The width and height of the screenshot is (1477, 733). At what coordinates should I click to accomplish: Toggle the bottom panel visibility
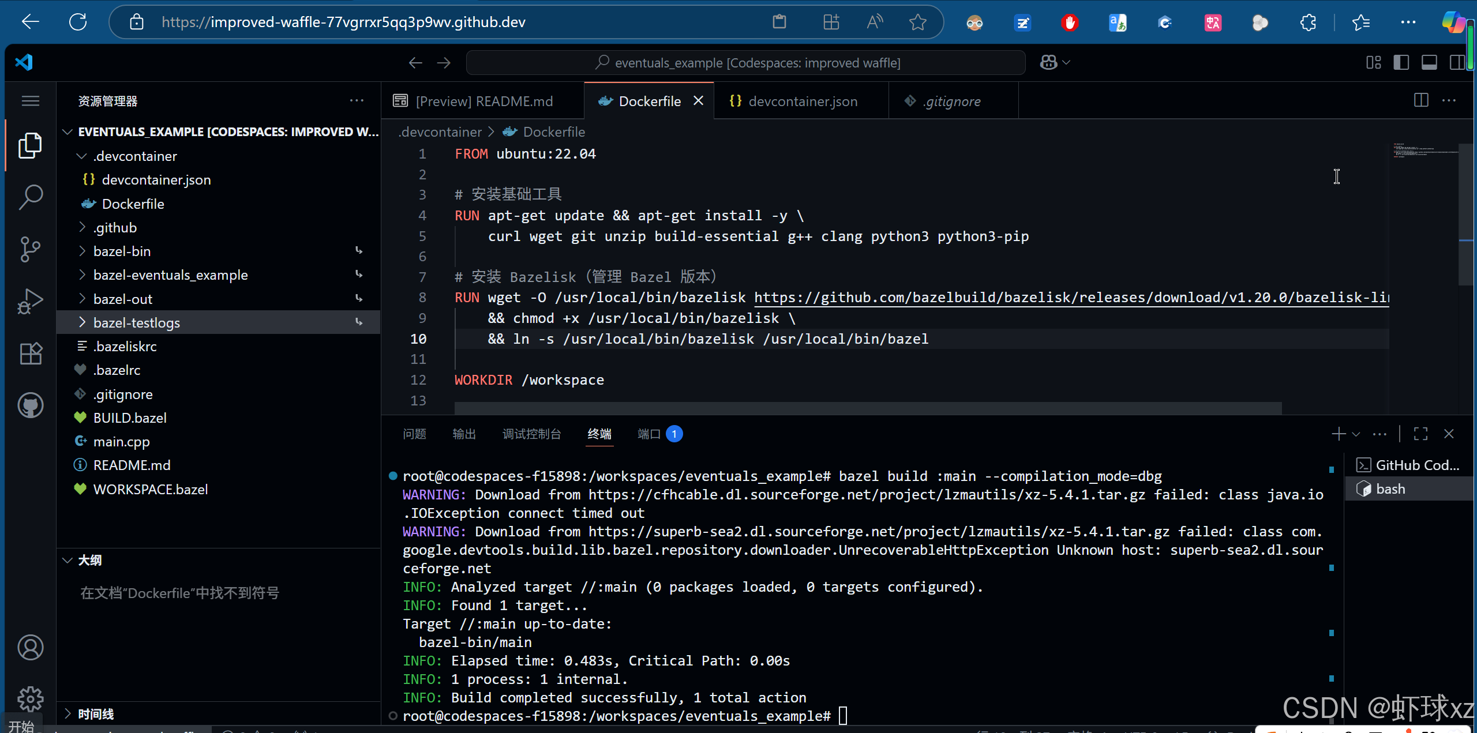point(1429,62)
